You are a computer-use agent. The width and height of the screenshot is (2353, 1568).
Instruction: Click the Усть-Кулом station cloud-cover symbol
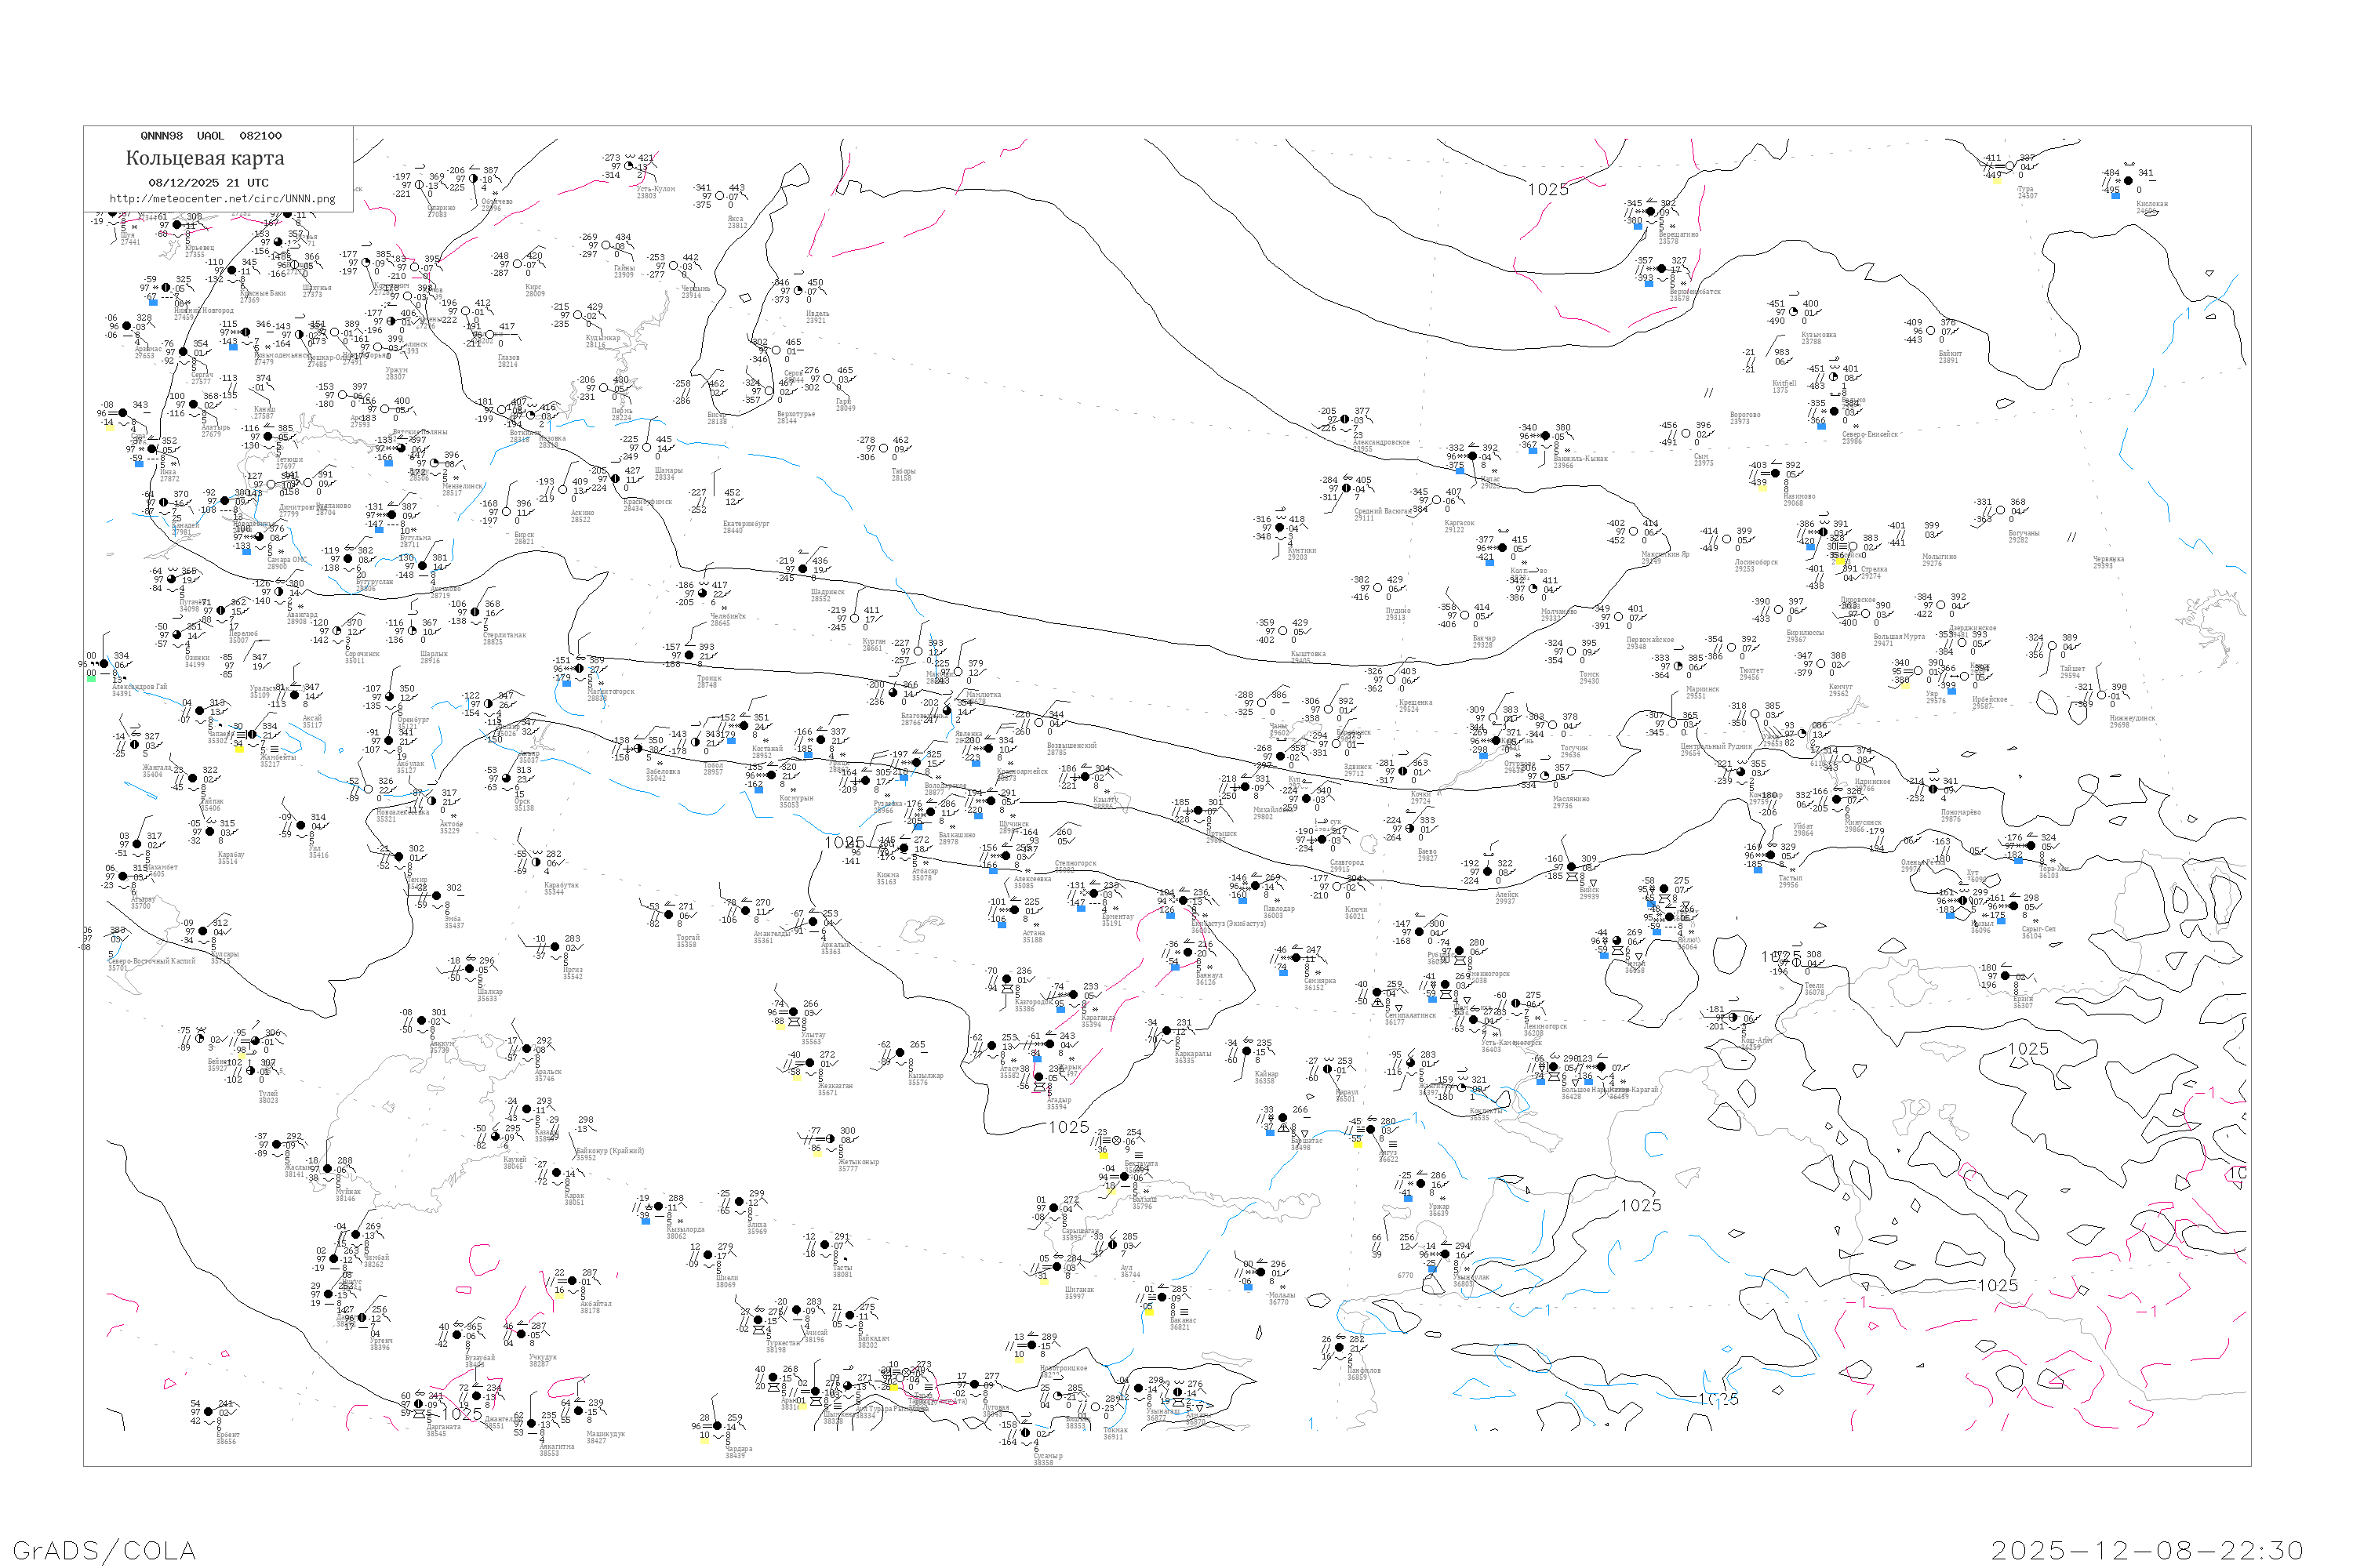628,167
